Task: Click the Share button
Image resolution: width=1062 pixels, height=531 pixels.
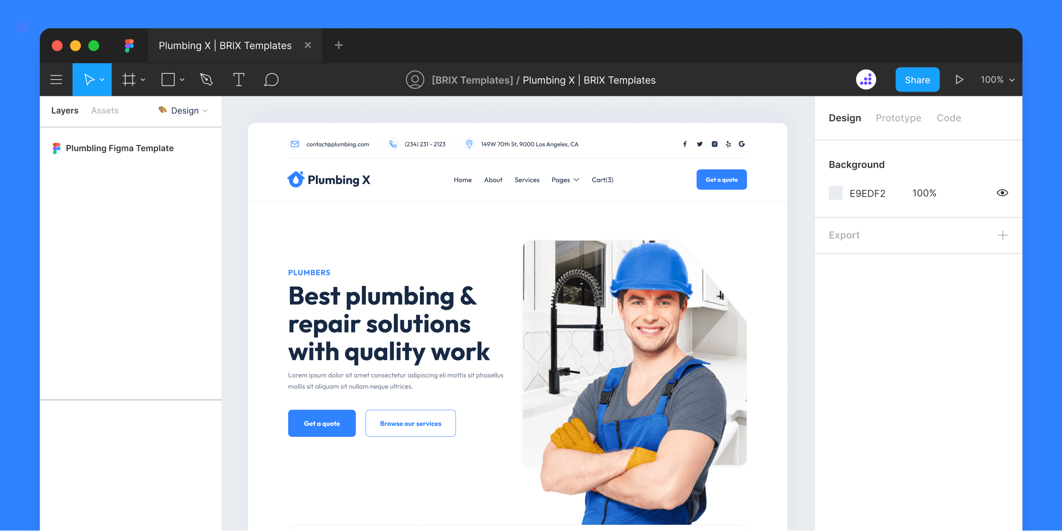Action: [917, 79]
